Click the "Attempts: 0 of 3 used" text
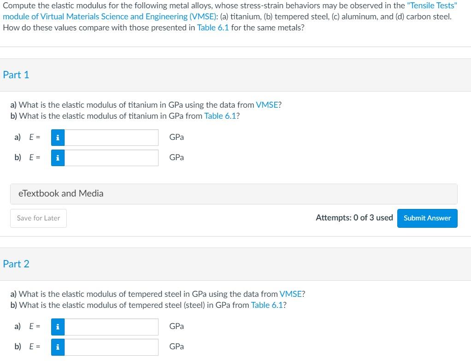This screenshot has width=471, height=364. [354, 218]
